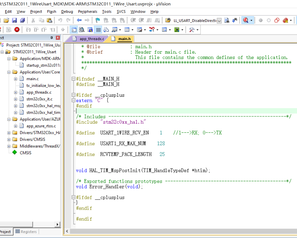297x238 pixels.
Task: Save the current file
Action: (x=14, y=20)
